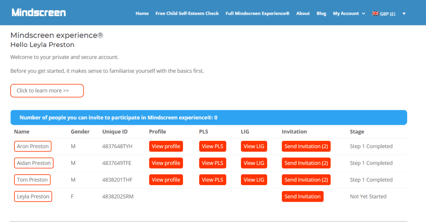Open Free Child Self-Esteem Check page
Viewport: 426px width, 223px height.
187,13
